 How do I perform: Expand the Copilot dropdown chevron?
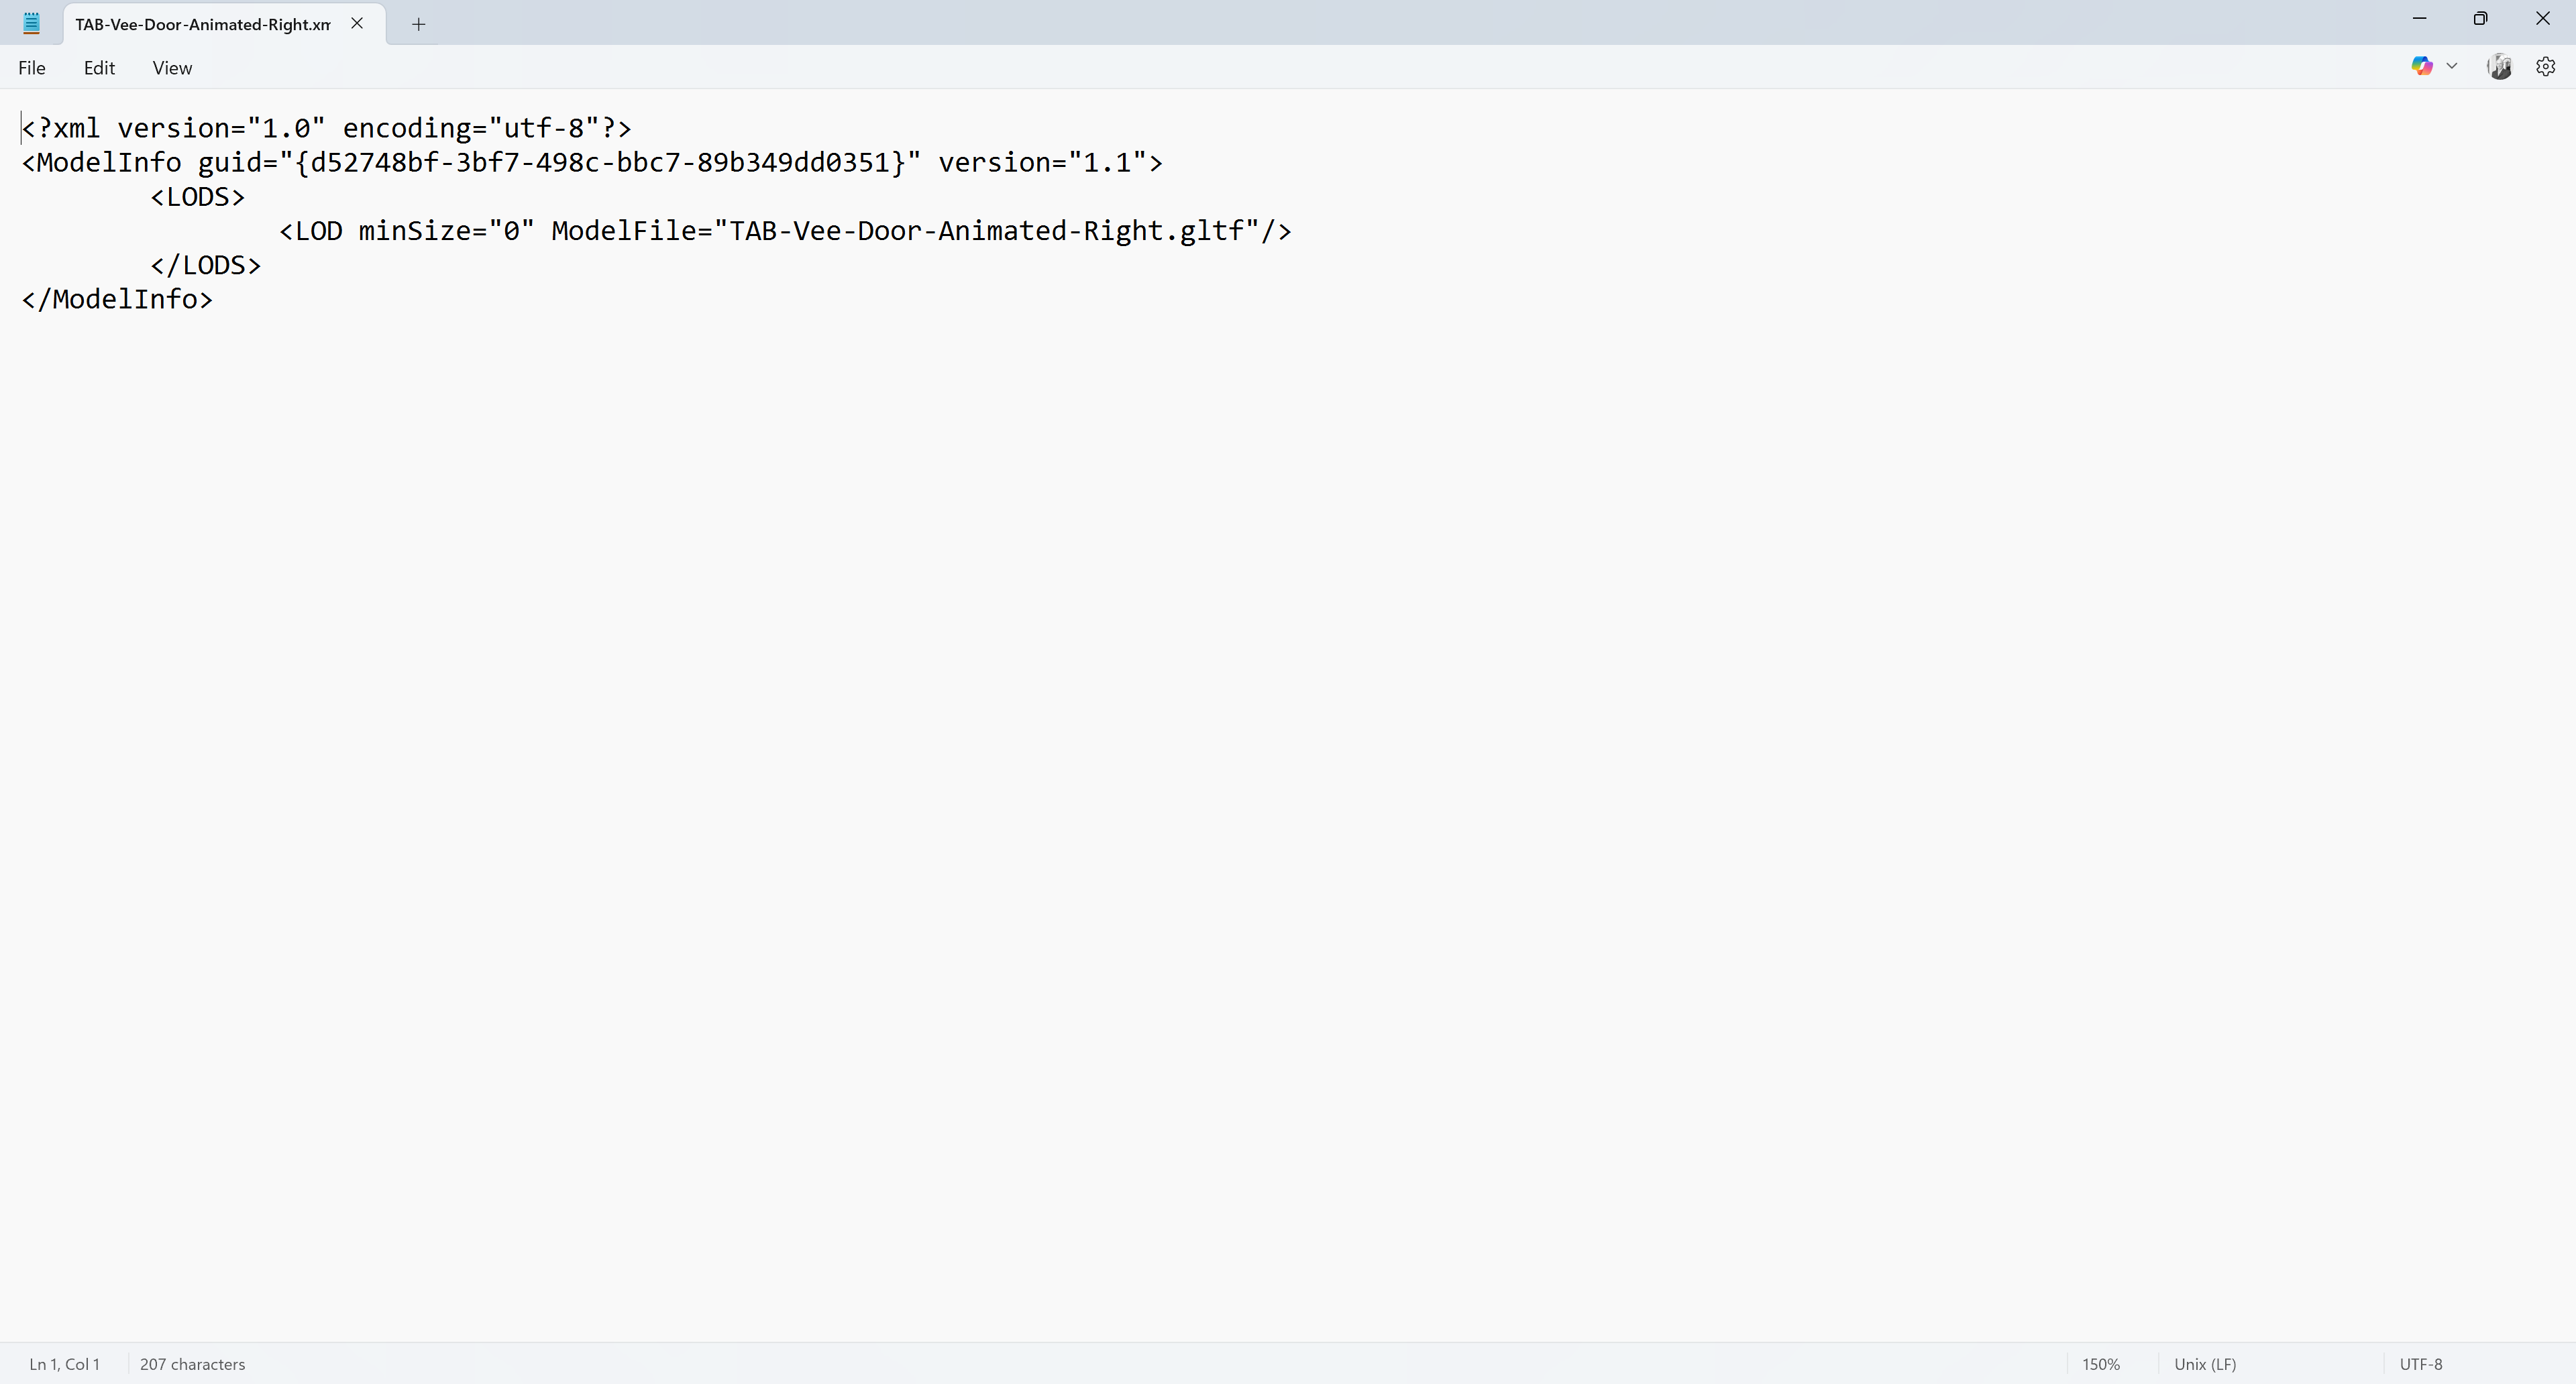coord(2452,66)
